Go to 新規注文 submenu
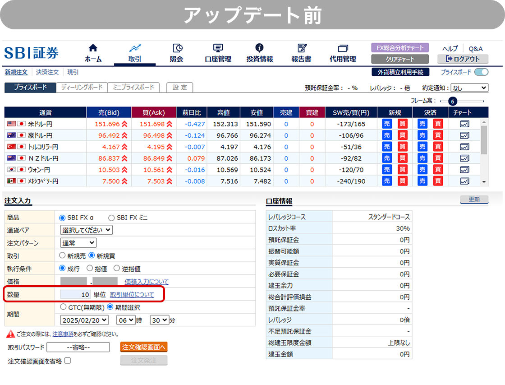505x385 pixels. tap(16, 72)
